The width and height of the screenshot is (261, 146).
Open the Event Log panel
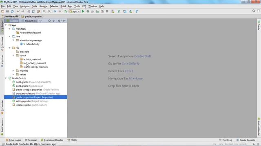pos(226,140)
